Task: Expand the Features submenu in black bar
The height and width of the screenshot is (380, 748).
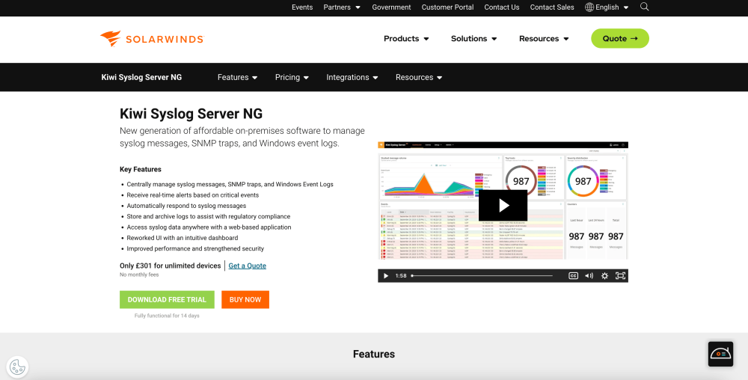Action: click(238, 77)
